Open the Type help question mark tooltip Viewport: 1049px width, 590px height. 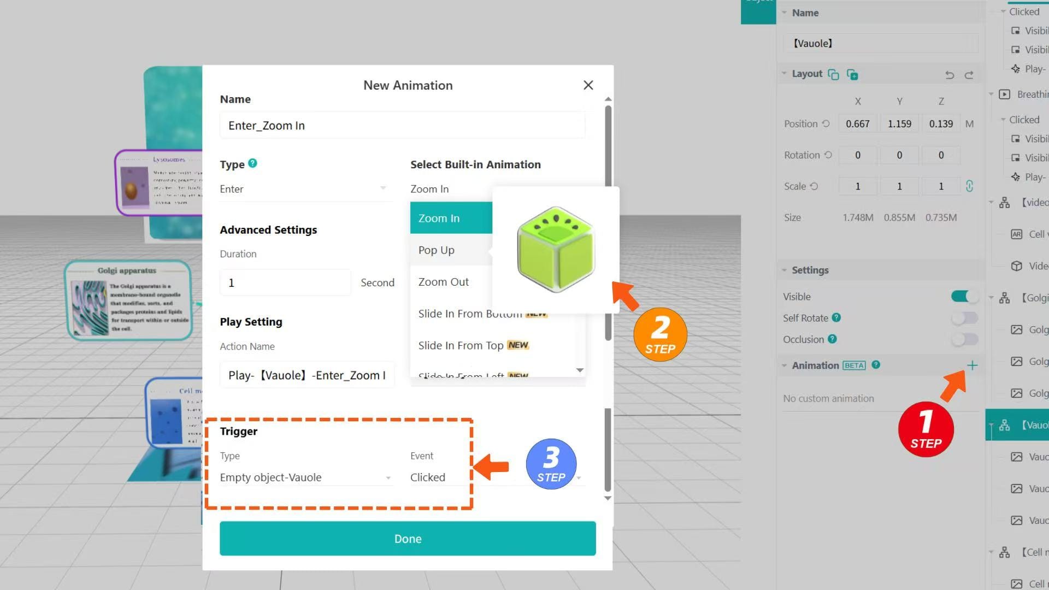(252, 163)
